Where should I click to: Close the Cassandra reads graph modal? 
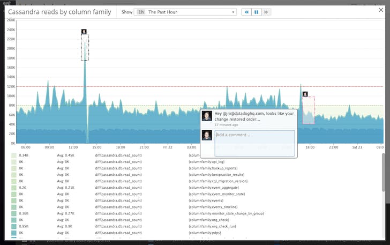[381, 10]
